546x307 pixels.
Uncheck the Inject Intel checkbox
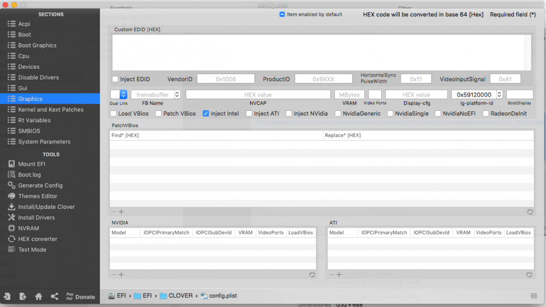[206, 113]
